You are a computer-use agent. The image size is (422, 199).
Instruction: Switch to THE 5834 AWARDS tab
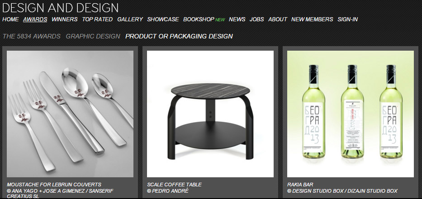[x=32, y=36]
